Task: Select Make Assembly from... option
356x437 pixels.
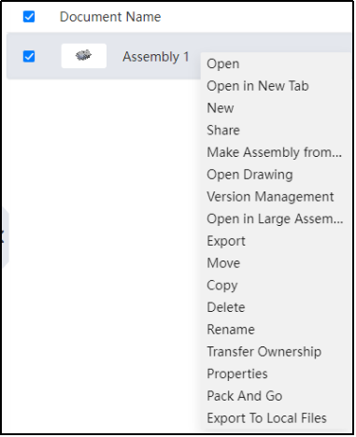Action: [275, 152]
